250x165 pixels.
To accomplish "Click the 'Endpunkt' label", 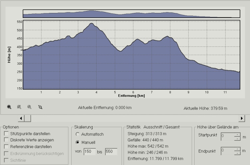I will pos(207,151).
